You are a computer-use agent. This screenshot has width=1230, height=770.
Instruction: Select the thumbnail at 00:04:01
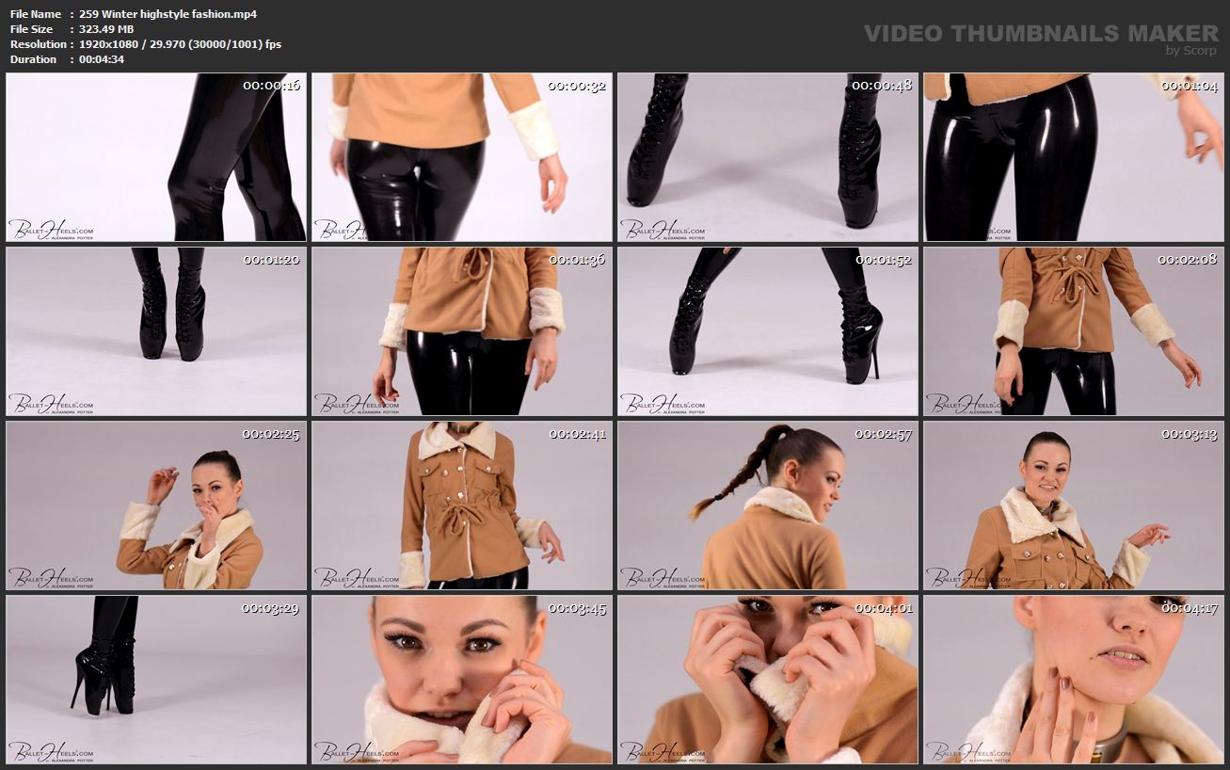coord(768,680)
